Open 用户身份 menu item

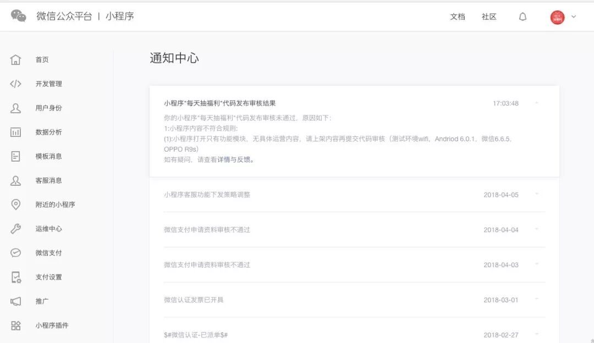[48, 108]
